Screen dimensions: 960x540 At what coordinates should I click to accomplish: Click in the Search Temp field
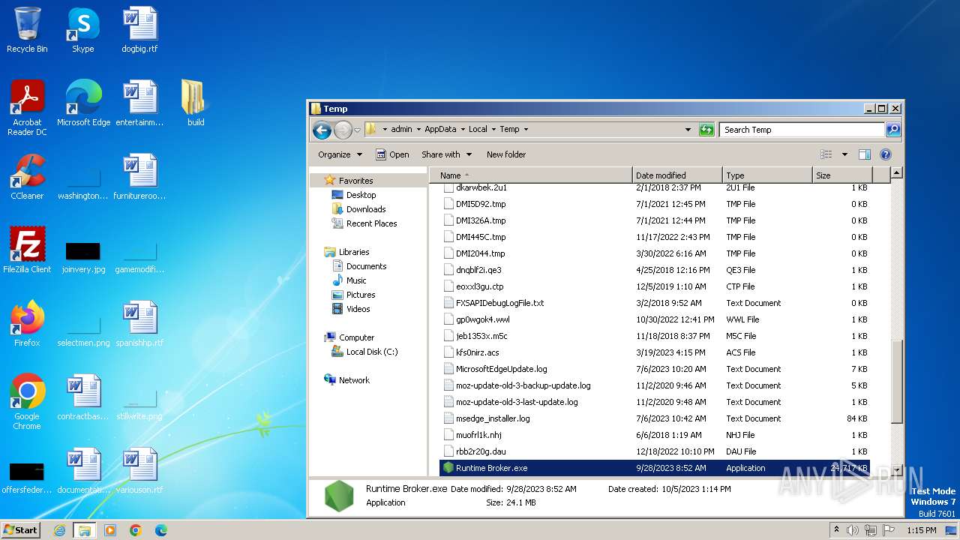click(802, 130)
